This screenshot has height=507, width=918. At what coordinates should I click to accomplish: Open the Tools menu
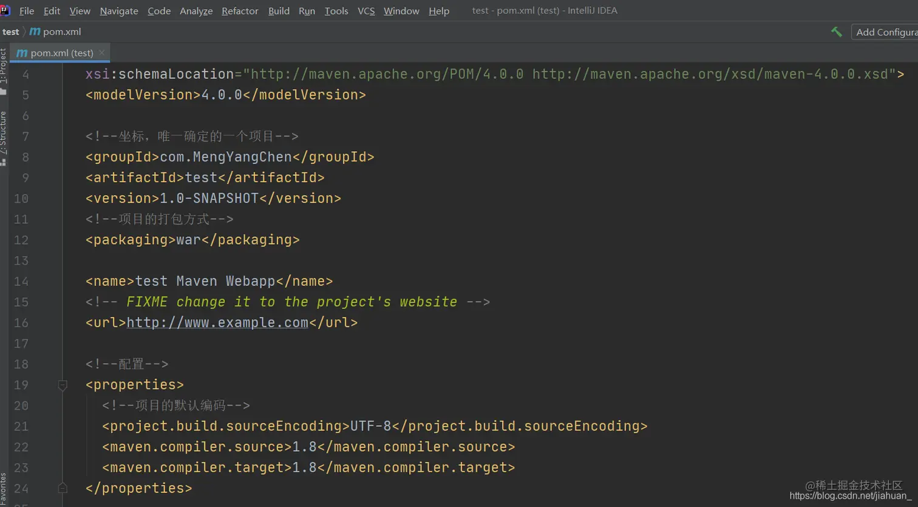(336, 11)
